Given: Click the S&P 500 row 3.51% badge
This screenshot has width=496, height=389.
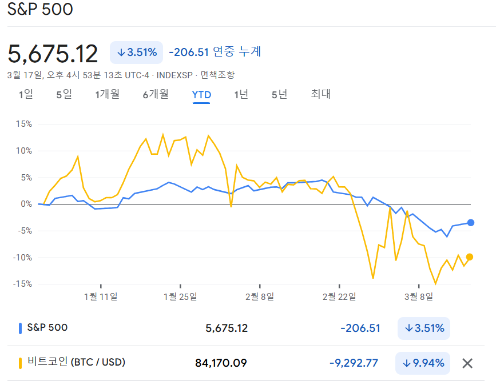Looking at the screenshot, I should tap(424, 328).
